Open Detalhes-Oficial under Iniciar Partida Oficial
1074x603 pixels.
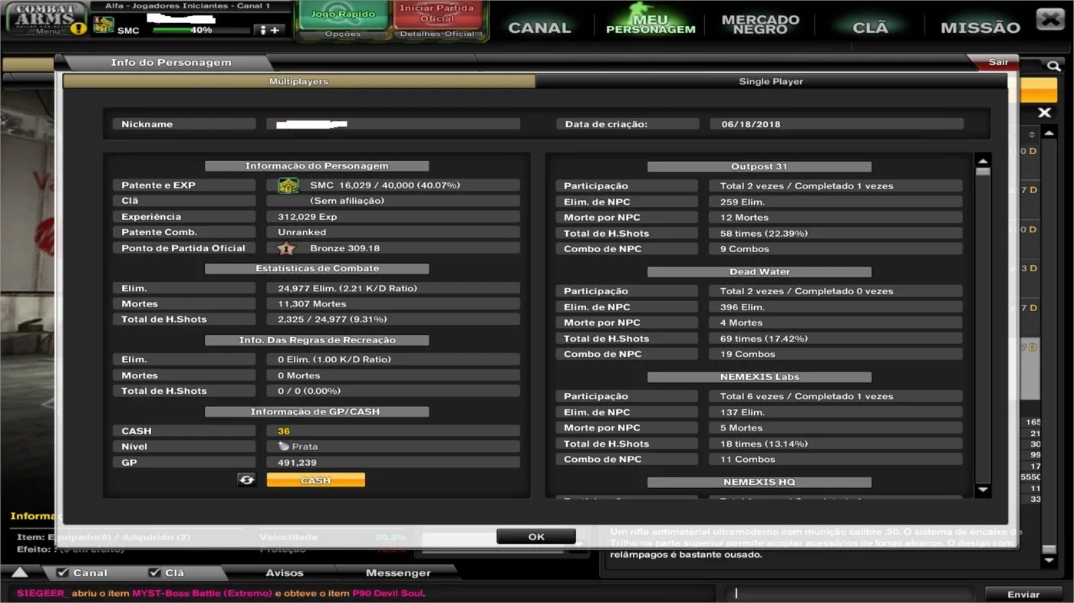(x=437, y=34)
